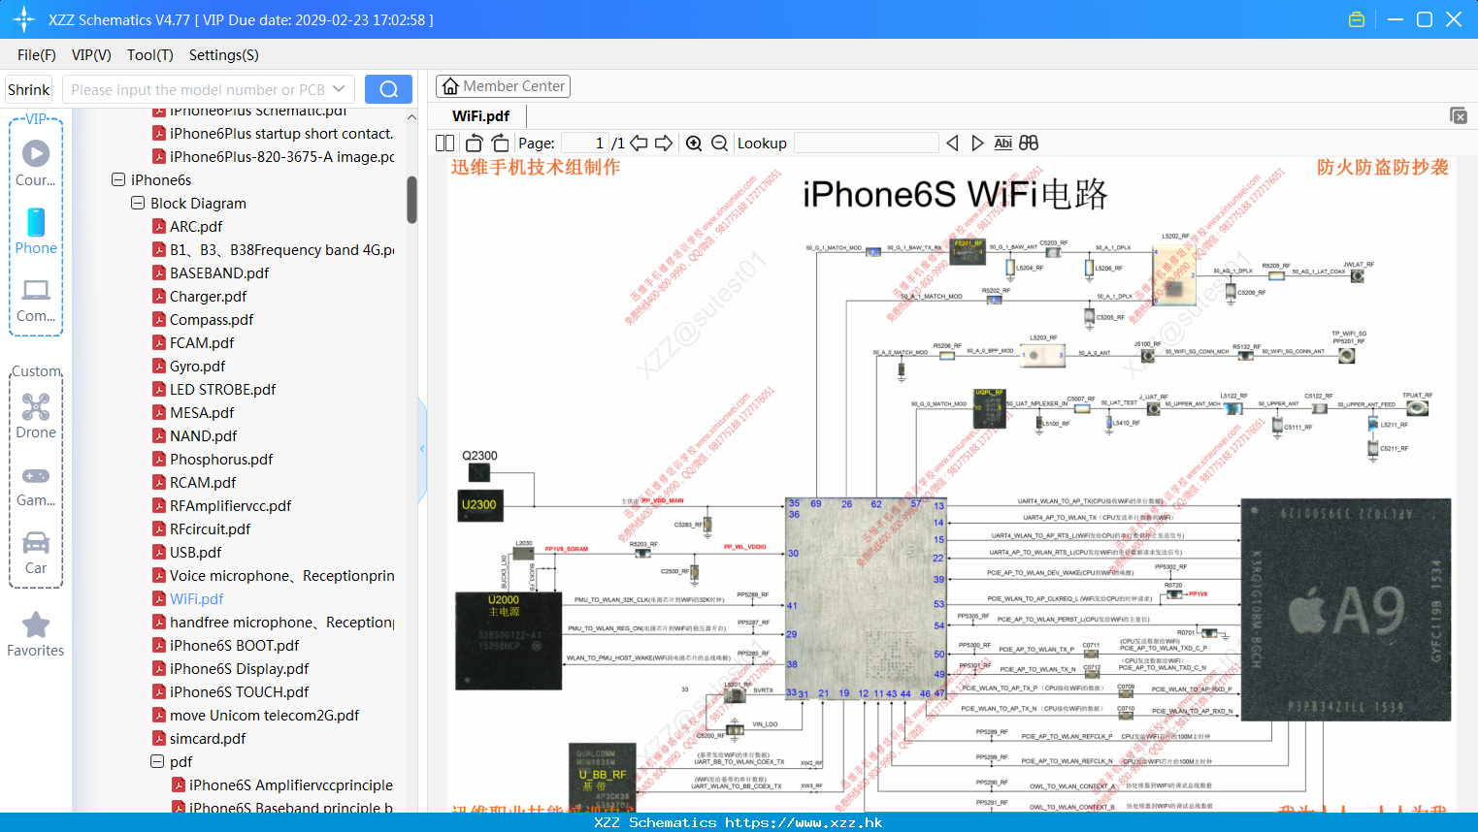This screenshot has height=832, width=1478.
Task: Open the File(F) menu
Action: 37,55
